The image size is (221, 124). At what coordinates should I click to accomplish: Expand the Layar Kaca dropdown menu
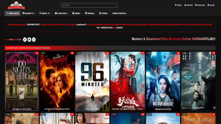pos(62,13)
